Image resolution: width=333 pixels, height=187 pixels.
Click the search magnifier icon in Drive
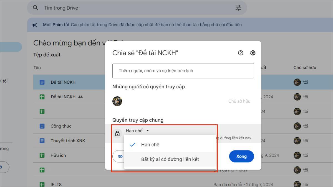[36, 8]
